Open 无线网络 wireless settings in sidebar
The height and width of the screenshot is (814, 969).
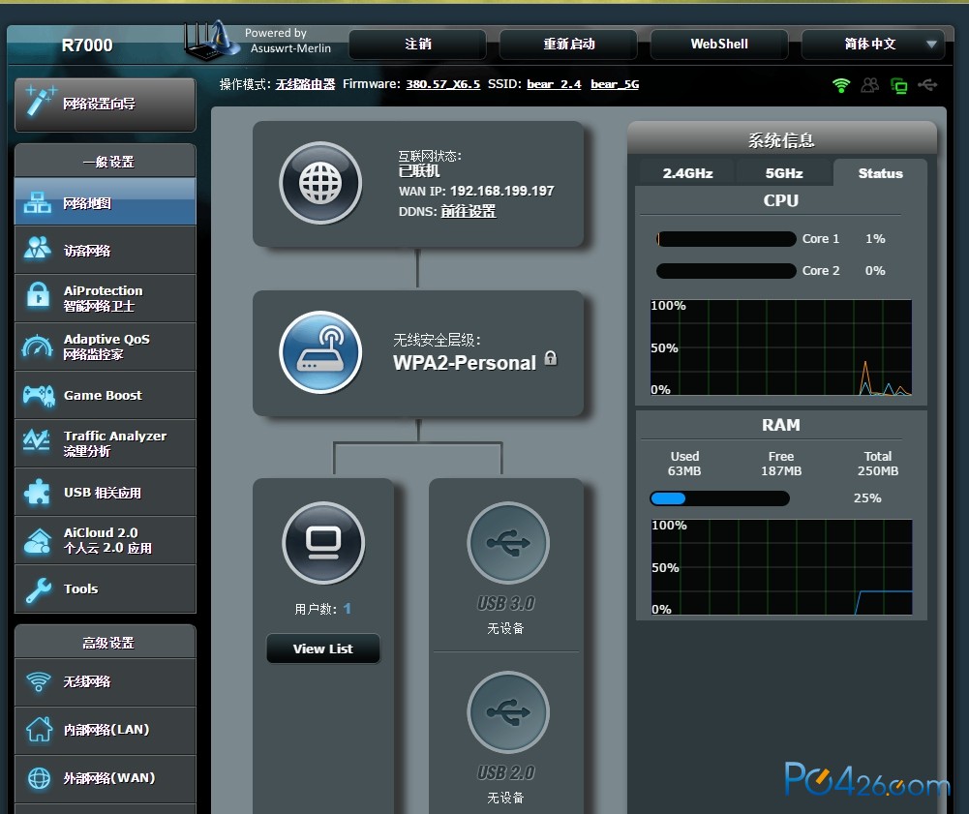(106, 681)
